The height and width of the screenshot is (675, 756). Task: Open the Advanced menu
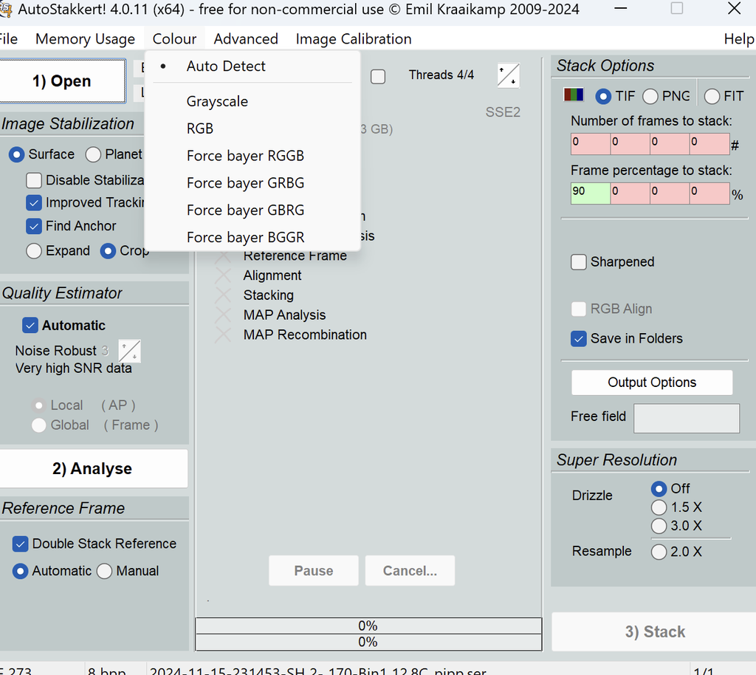tap(246, 38)
